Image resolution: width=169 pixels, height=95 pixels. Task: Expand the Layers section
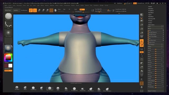tap(150, 15)
